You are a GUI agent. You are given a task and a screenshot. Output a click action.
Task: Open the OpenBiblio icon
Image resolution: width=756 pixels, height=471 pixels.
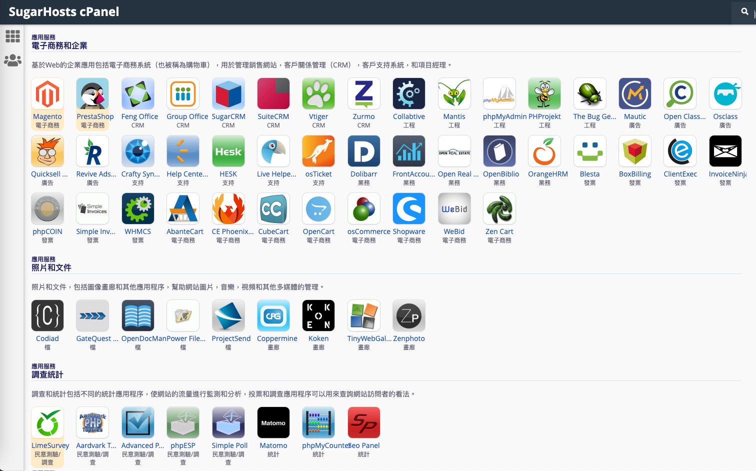499,151
